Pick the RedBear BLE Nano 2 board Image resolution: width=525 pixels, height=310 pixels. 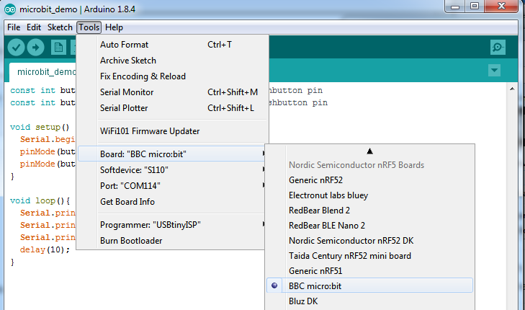[x=326, y=225]
